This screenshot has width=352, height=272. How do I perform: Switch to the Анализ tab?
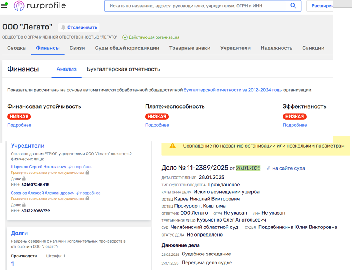coord(66,69)
